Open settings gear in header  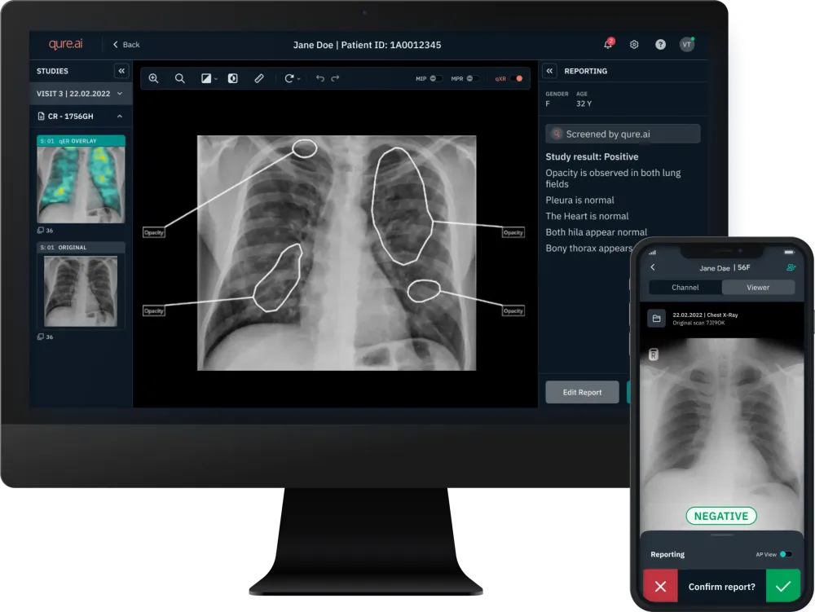click(634, 45)
